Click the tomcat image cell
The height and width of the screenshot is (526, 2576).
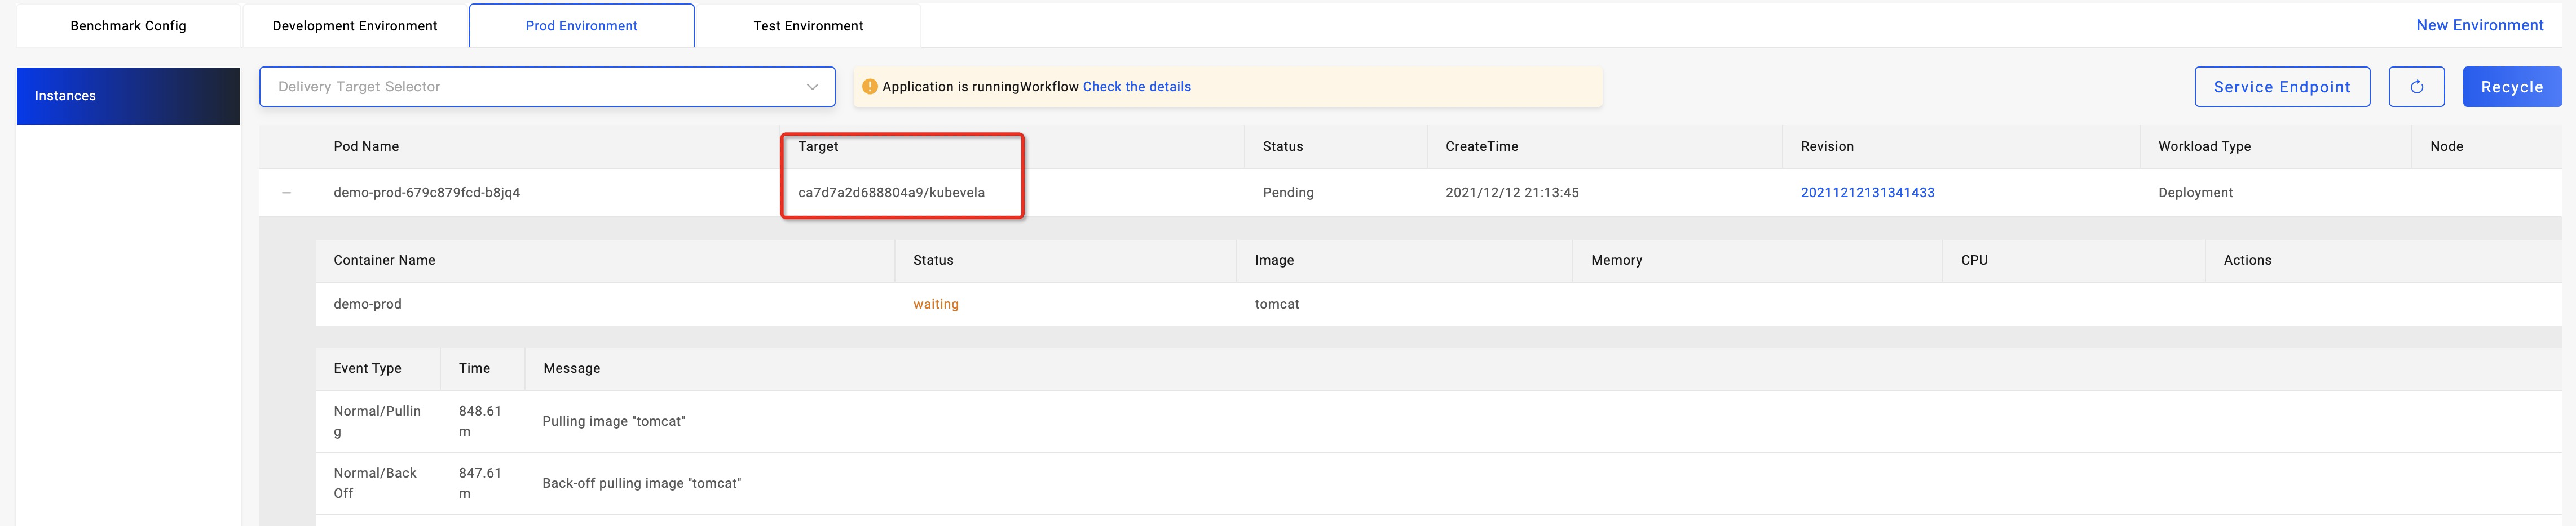click(1277, 305)
